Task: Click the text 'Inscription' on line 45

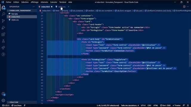Action: click(120, 71)
